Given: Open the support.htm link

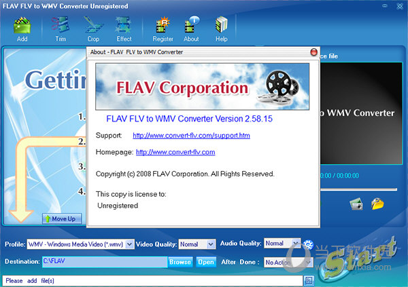Looking at the screenshot, I should tap(191, 136).
